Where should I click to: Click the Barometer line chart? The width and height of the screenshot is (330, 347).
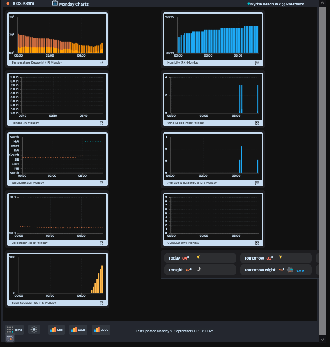pos(57,217)
